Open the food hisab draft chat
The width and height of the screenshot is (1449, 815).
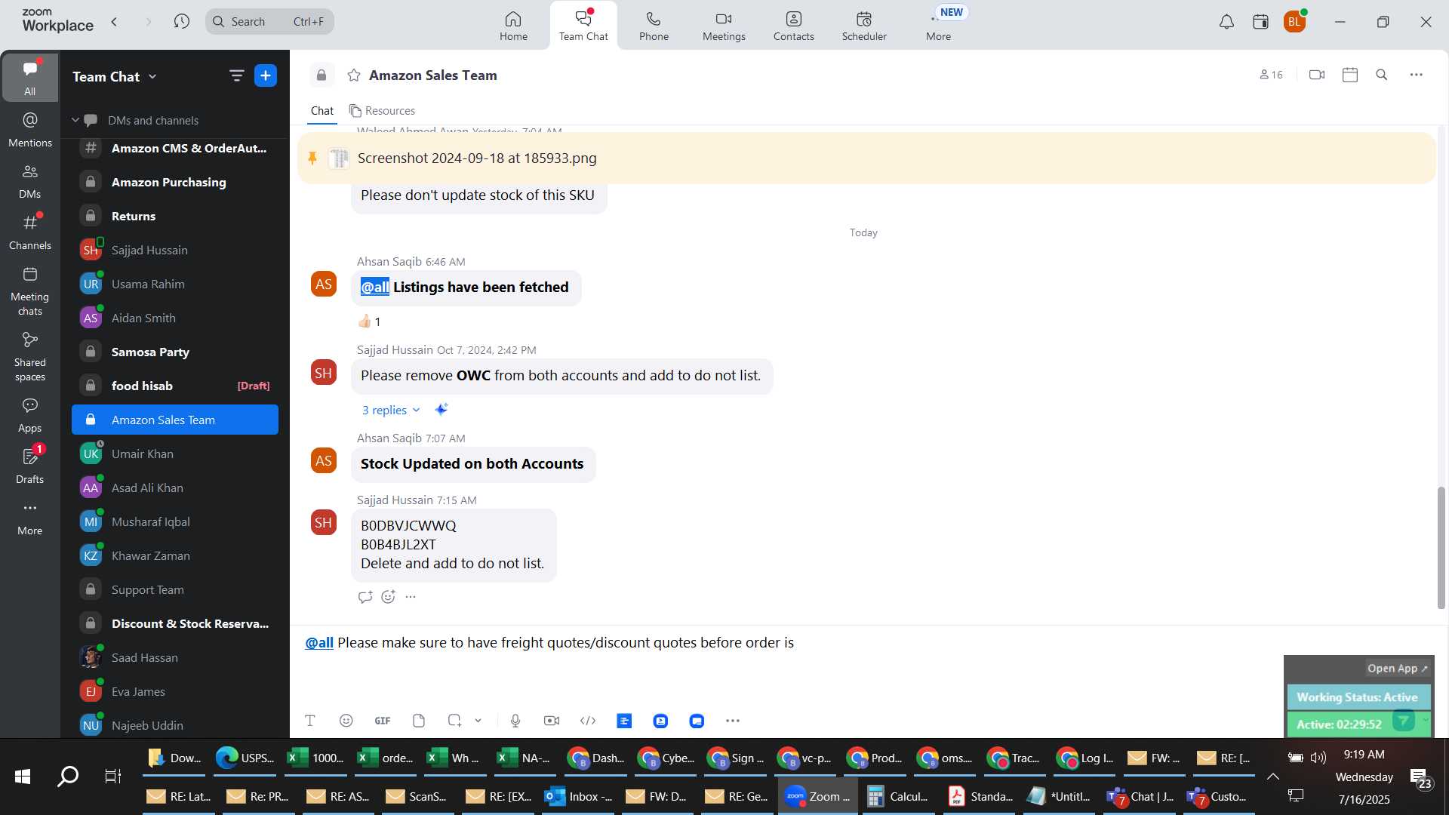pos(175,386)
